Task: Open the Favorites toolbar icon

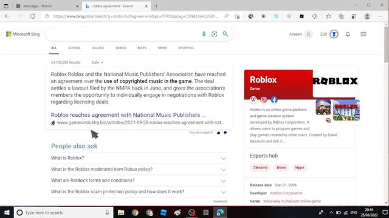Action: click(x=328, y=16)
